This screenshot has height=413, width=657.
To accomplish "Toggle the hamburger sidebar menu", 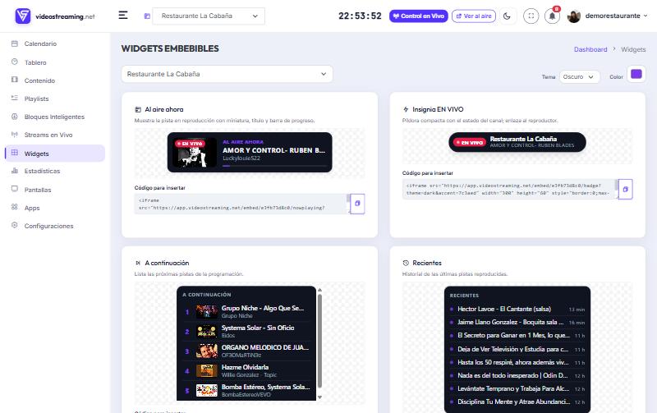I will point(122,16).
